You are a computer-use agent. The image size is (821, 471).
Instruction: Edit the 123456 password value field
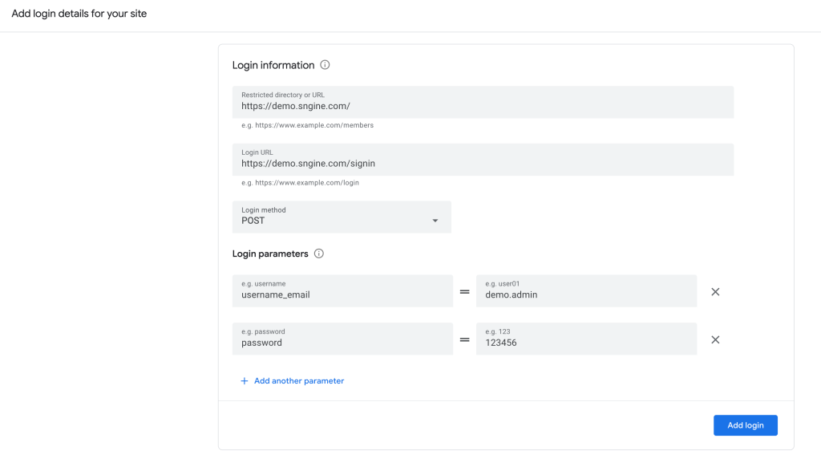tap(586, 339)
